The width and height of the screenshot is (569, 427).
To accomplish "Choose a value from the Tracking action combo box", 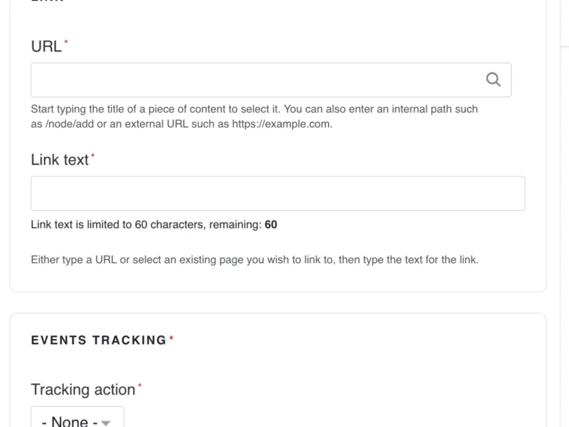I will click(77, 420).
